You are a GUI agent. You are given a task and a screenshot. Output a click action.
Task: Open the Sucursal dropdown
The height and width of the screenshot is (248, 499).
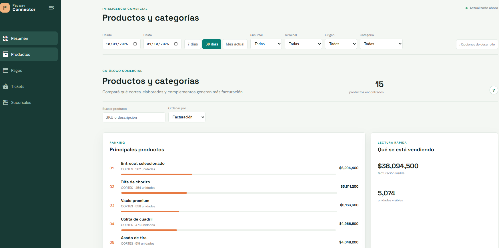tap(266, 44)
